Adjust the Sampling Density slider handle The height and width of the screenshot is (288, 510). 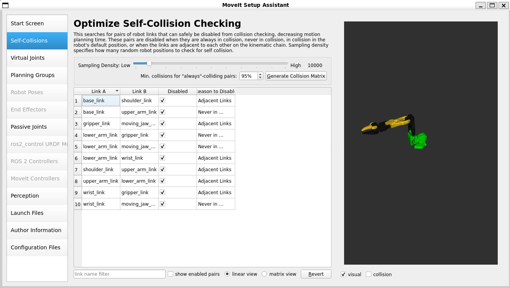(x=149, y=64)
